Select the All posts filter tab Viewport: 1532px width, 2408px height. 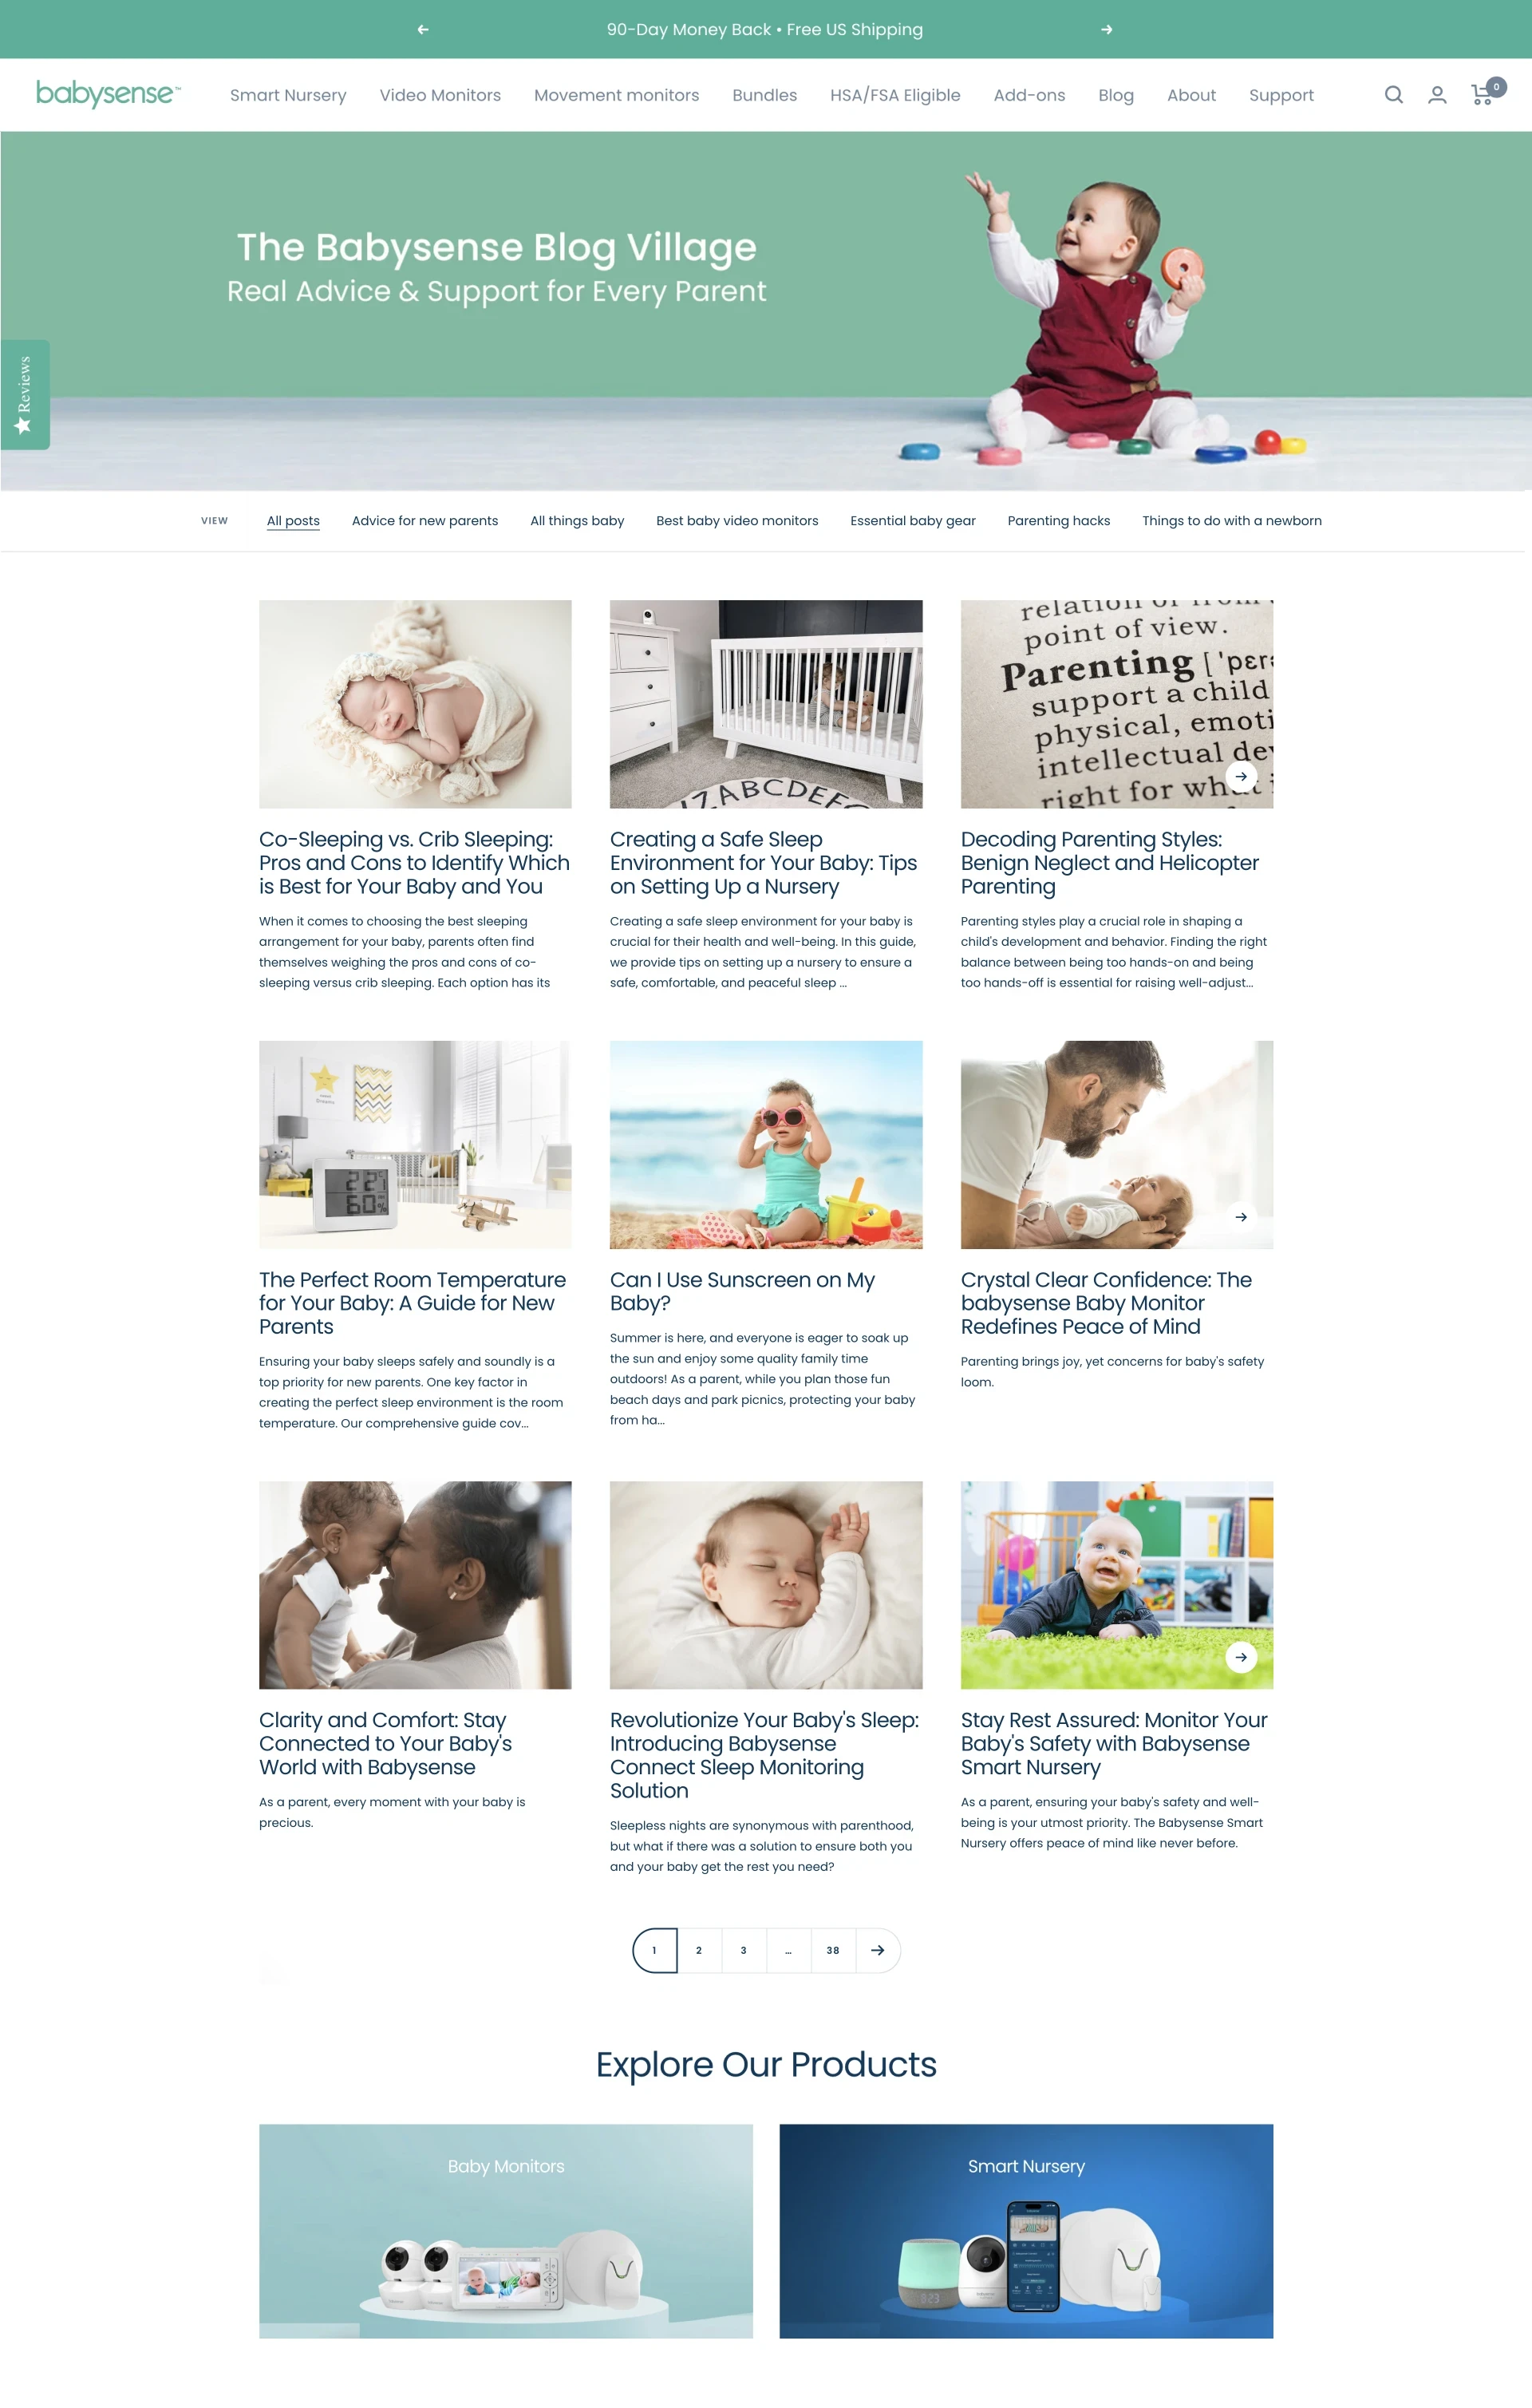(x=293, y=521)
